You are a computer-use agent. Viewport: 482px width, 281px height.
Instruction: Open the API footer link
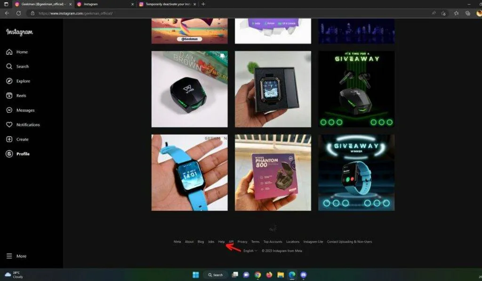(x=231, y=241)
